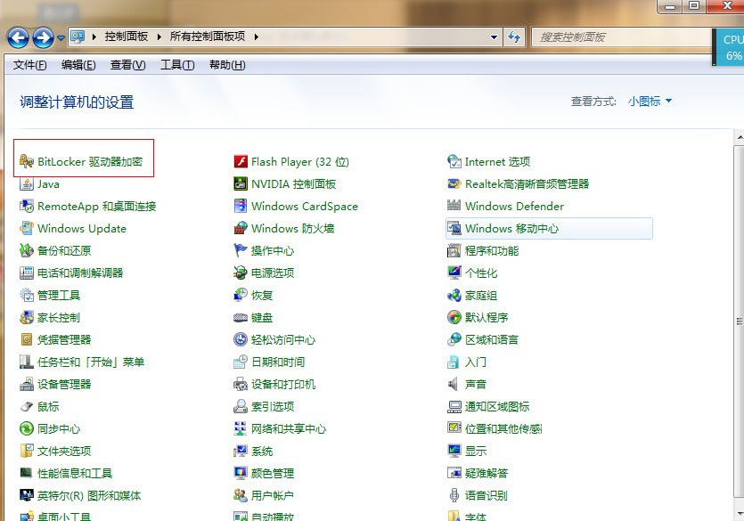The width and height of the screenshot is (744, 521).
Task: Open 默认程序 icon
Action: (x=454, y=318)
